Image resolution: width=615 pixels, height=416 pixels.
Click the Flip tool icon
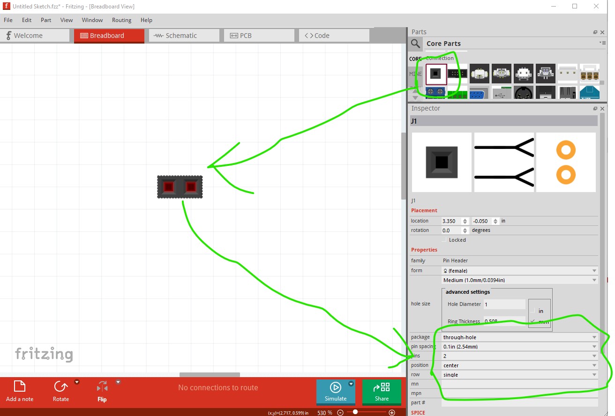point(102,386)
